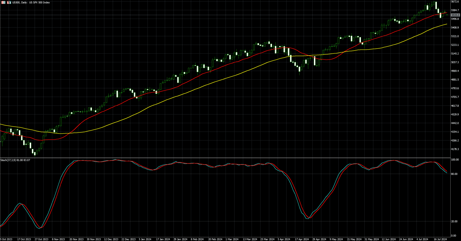
Task: Click the 5672.6 price scale label
Action: point(455,2)
